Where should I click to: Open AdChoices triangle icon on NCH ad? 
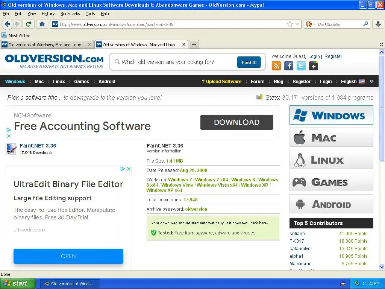9,130
